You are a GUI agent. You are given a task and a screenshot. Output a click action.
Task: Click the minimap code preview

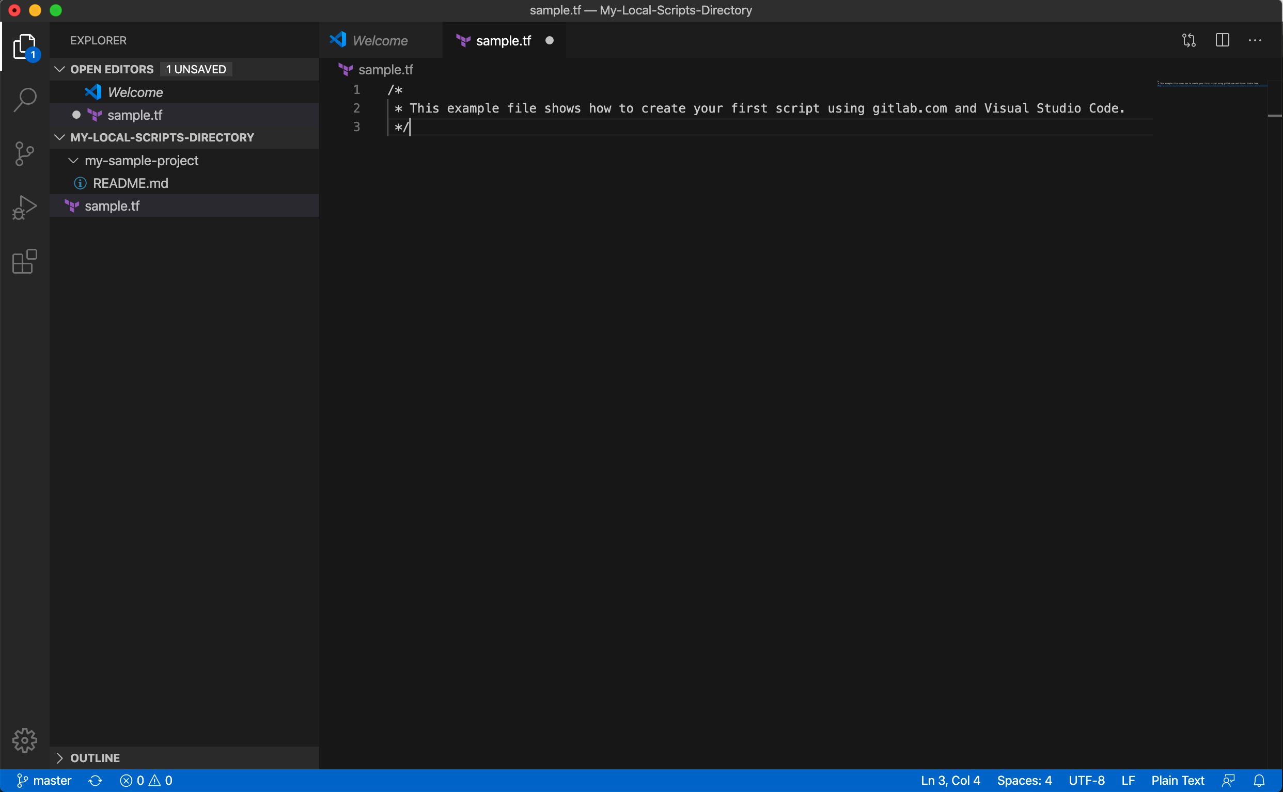[1210, 83]
